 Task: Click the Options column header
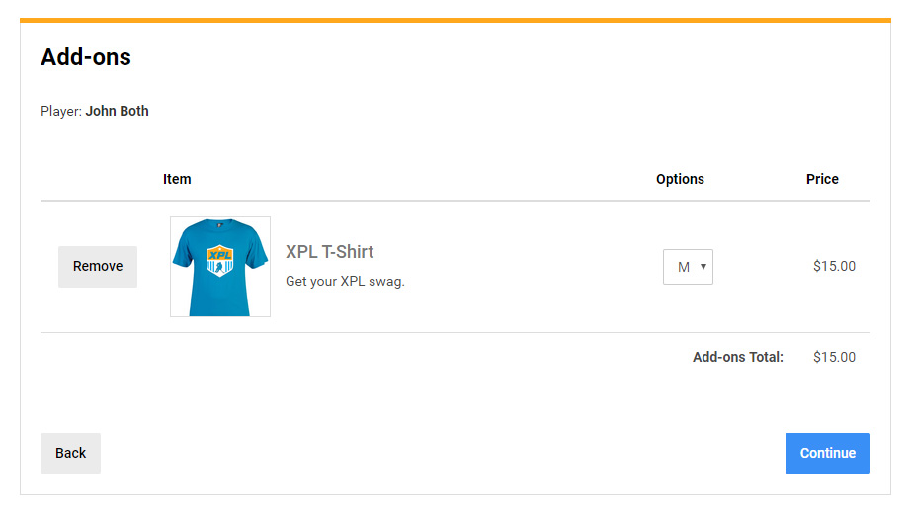680,179
